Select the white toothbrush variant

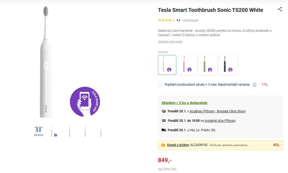point(167,65)
